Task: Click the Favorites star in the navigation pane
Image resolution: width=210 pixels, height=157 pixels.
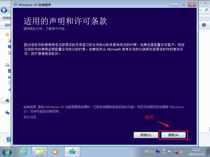Action: tap(7, 35)
